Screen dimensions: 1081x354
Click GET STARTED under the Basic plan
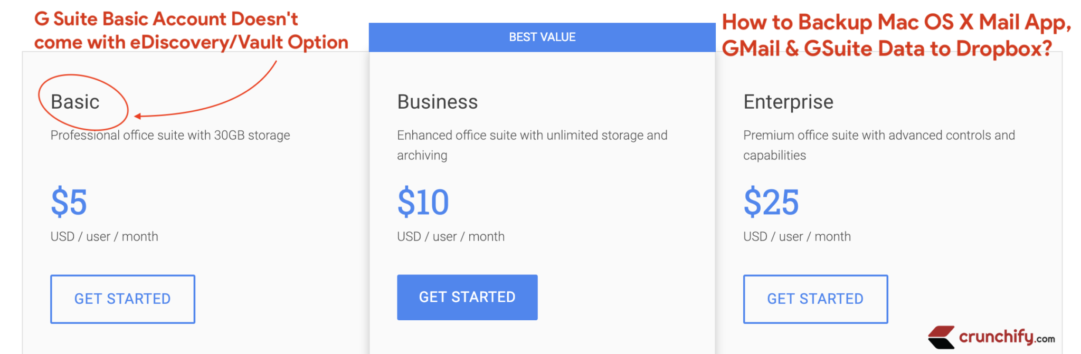(122, 299)
